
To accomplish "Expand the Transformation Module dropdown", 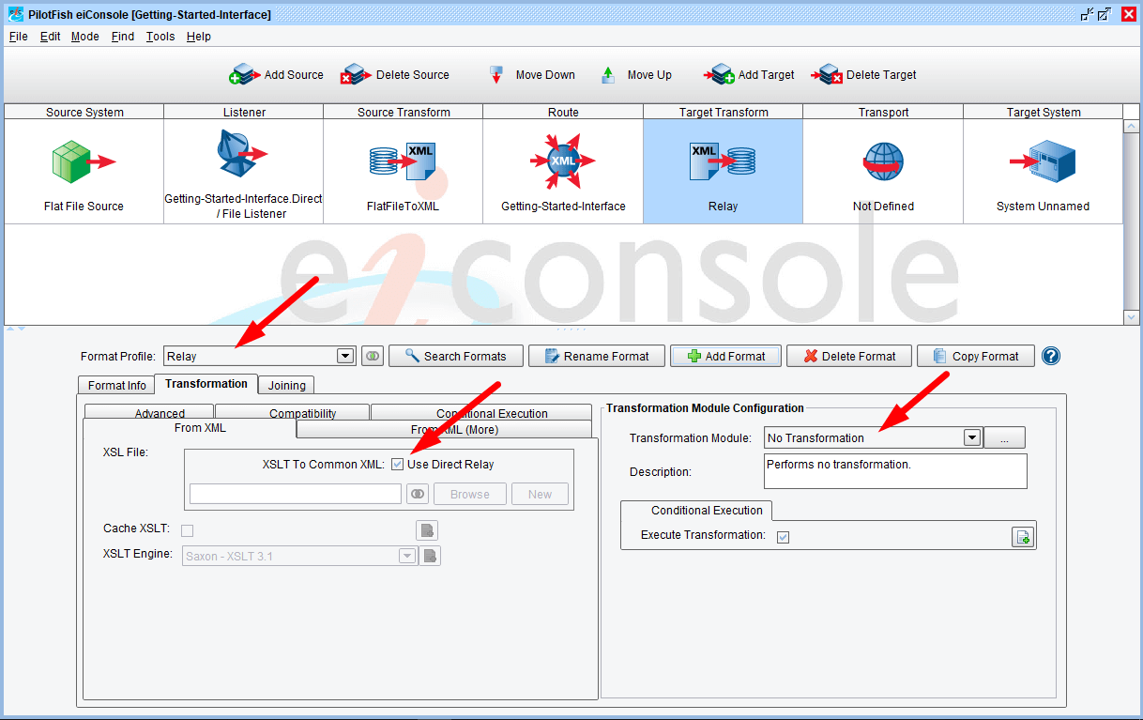I will (x=972, y=438).
